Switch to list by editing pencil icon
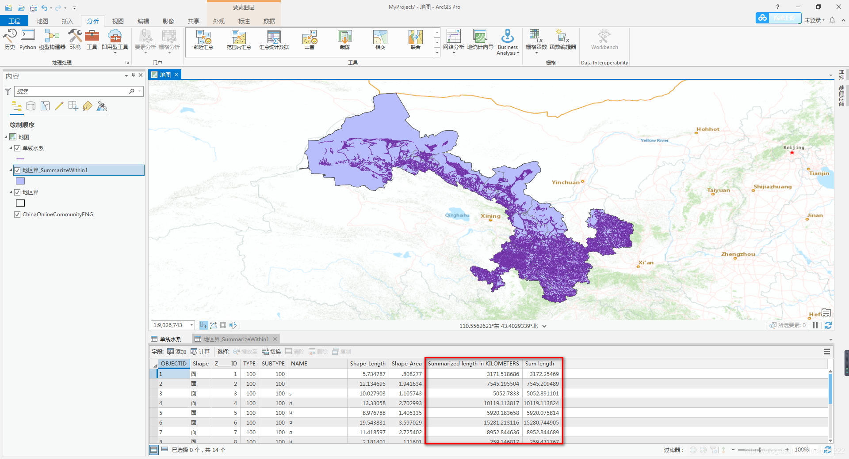 point(59,106)
